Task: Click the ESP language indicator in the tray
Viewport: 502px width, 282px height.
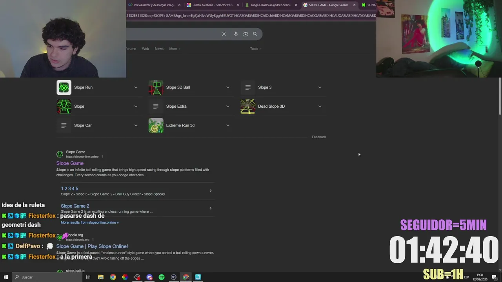Action: (x=466, y=277)
